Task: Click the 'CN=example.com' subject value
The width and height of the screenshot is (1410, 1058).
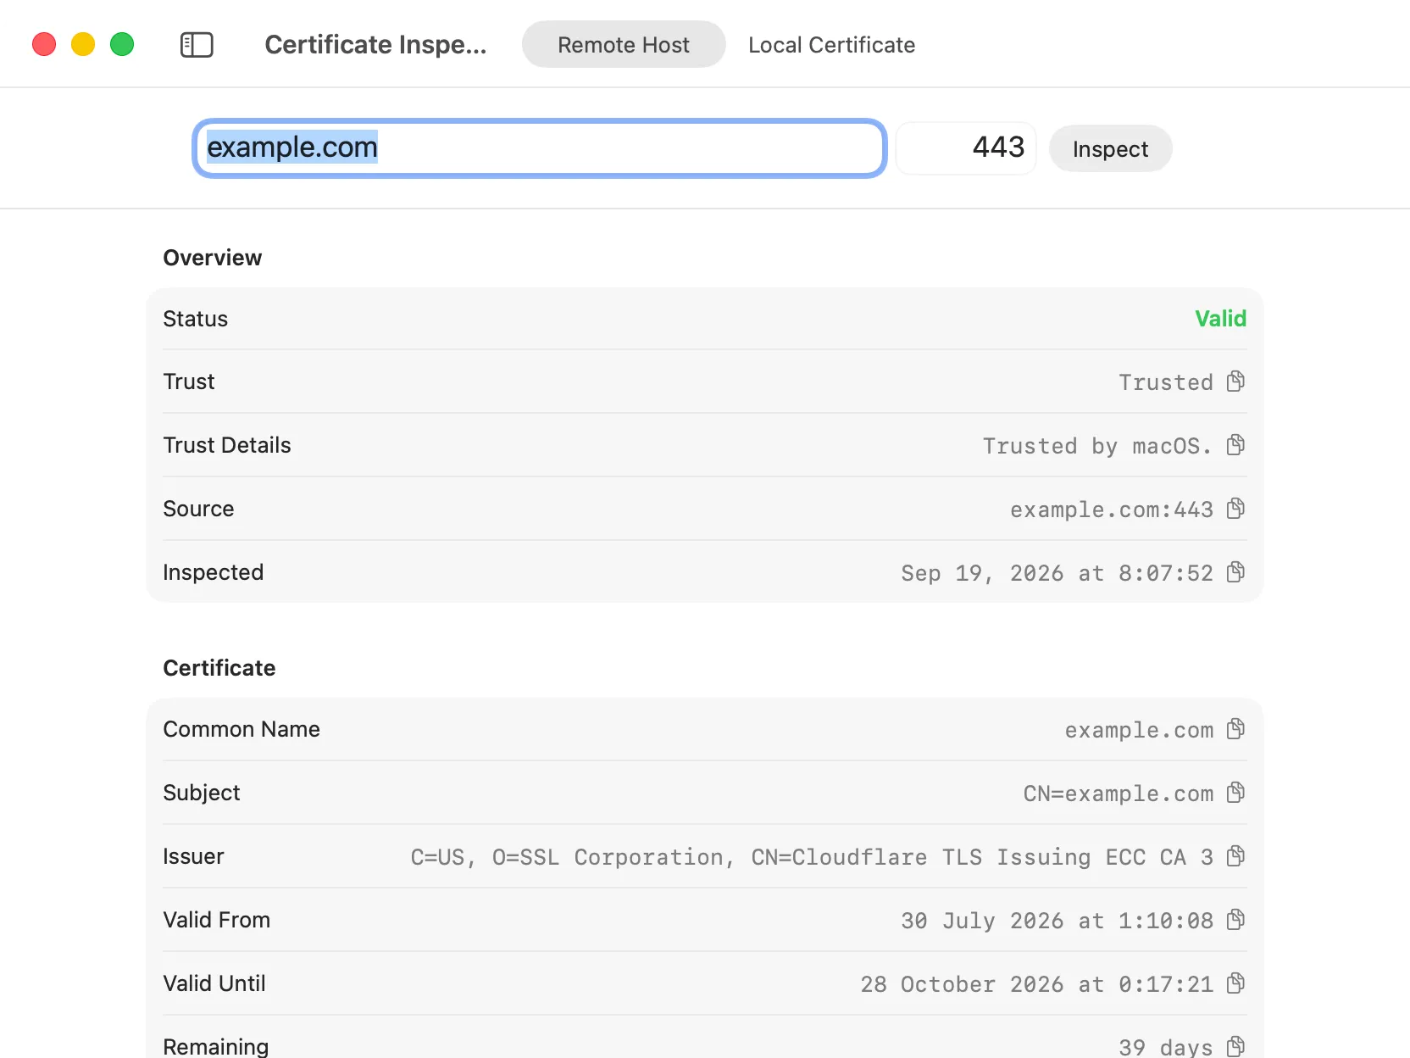Action: (1118, 793)
